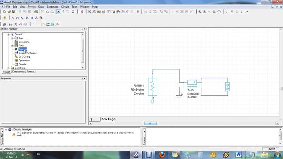
Task: Open the Draw menu
Action: (41, 7)
